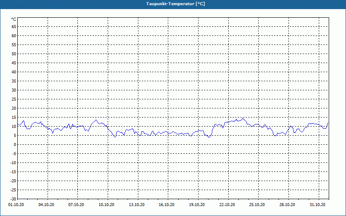Click the y-axis value 30
346x216 pixels.
(x=14, y=90)
